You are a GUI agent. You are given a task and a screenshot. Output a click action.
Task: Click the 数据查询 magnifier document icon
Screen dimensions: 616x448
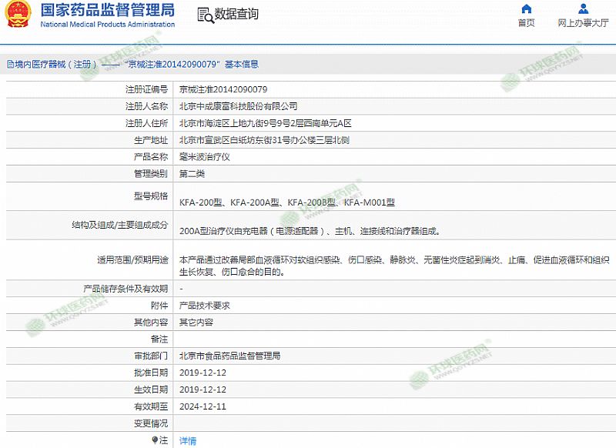(x=204, y=15)
